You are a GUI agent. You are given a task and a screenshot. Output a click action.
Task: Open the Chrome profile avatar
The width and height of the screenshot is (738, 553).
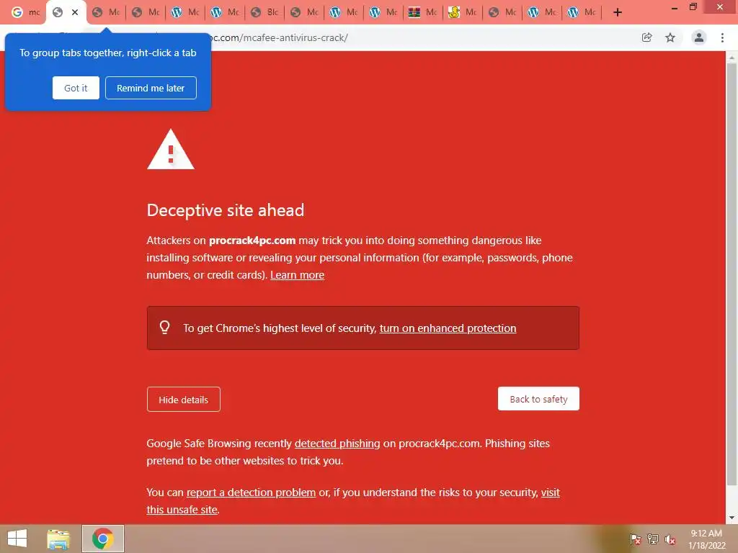point(699,37)
